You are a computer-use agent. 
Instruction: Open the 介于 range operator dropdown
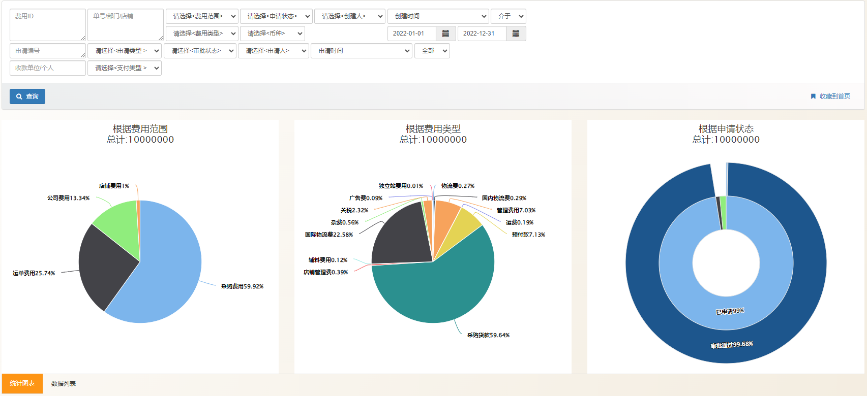509,16
